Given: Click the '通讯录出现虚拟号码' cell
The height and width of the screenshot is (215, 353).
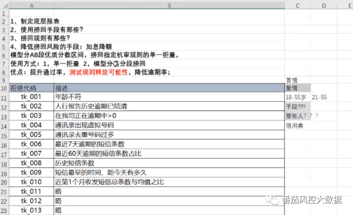Looking at the screenshot, I should 169,125.
